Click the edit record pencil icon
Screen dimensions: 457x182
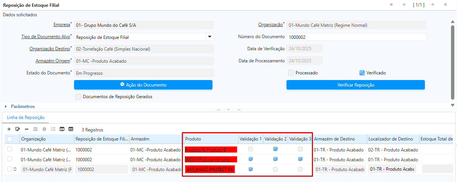17,129
